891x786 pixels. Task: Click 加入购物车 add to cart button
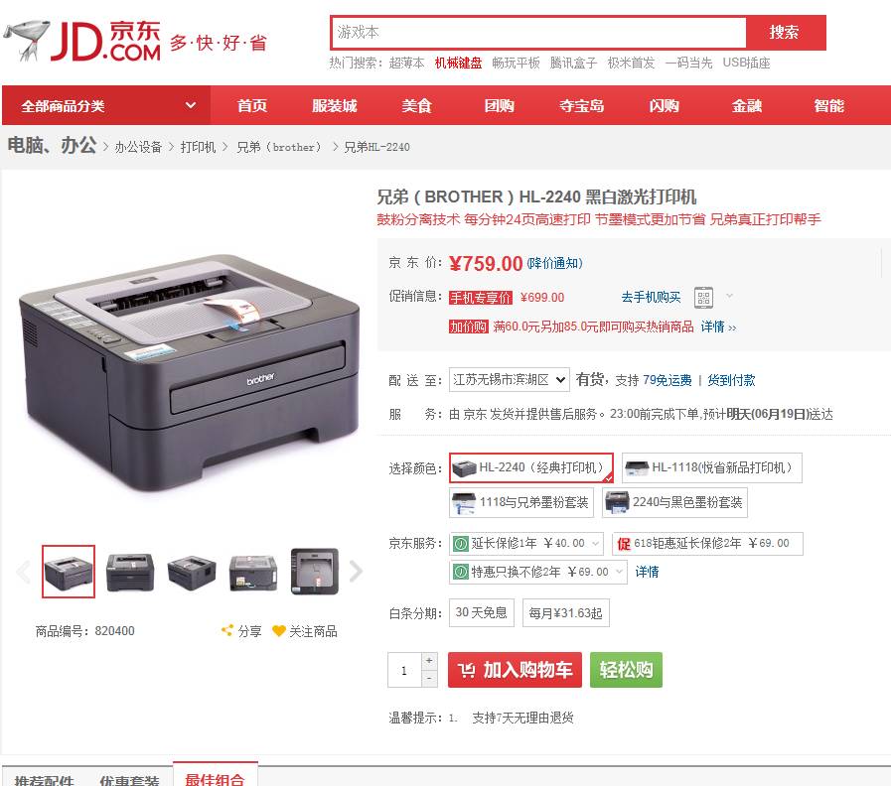click(515, 670)
